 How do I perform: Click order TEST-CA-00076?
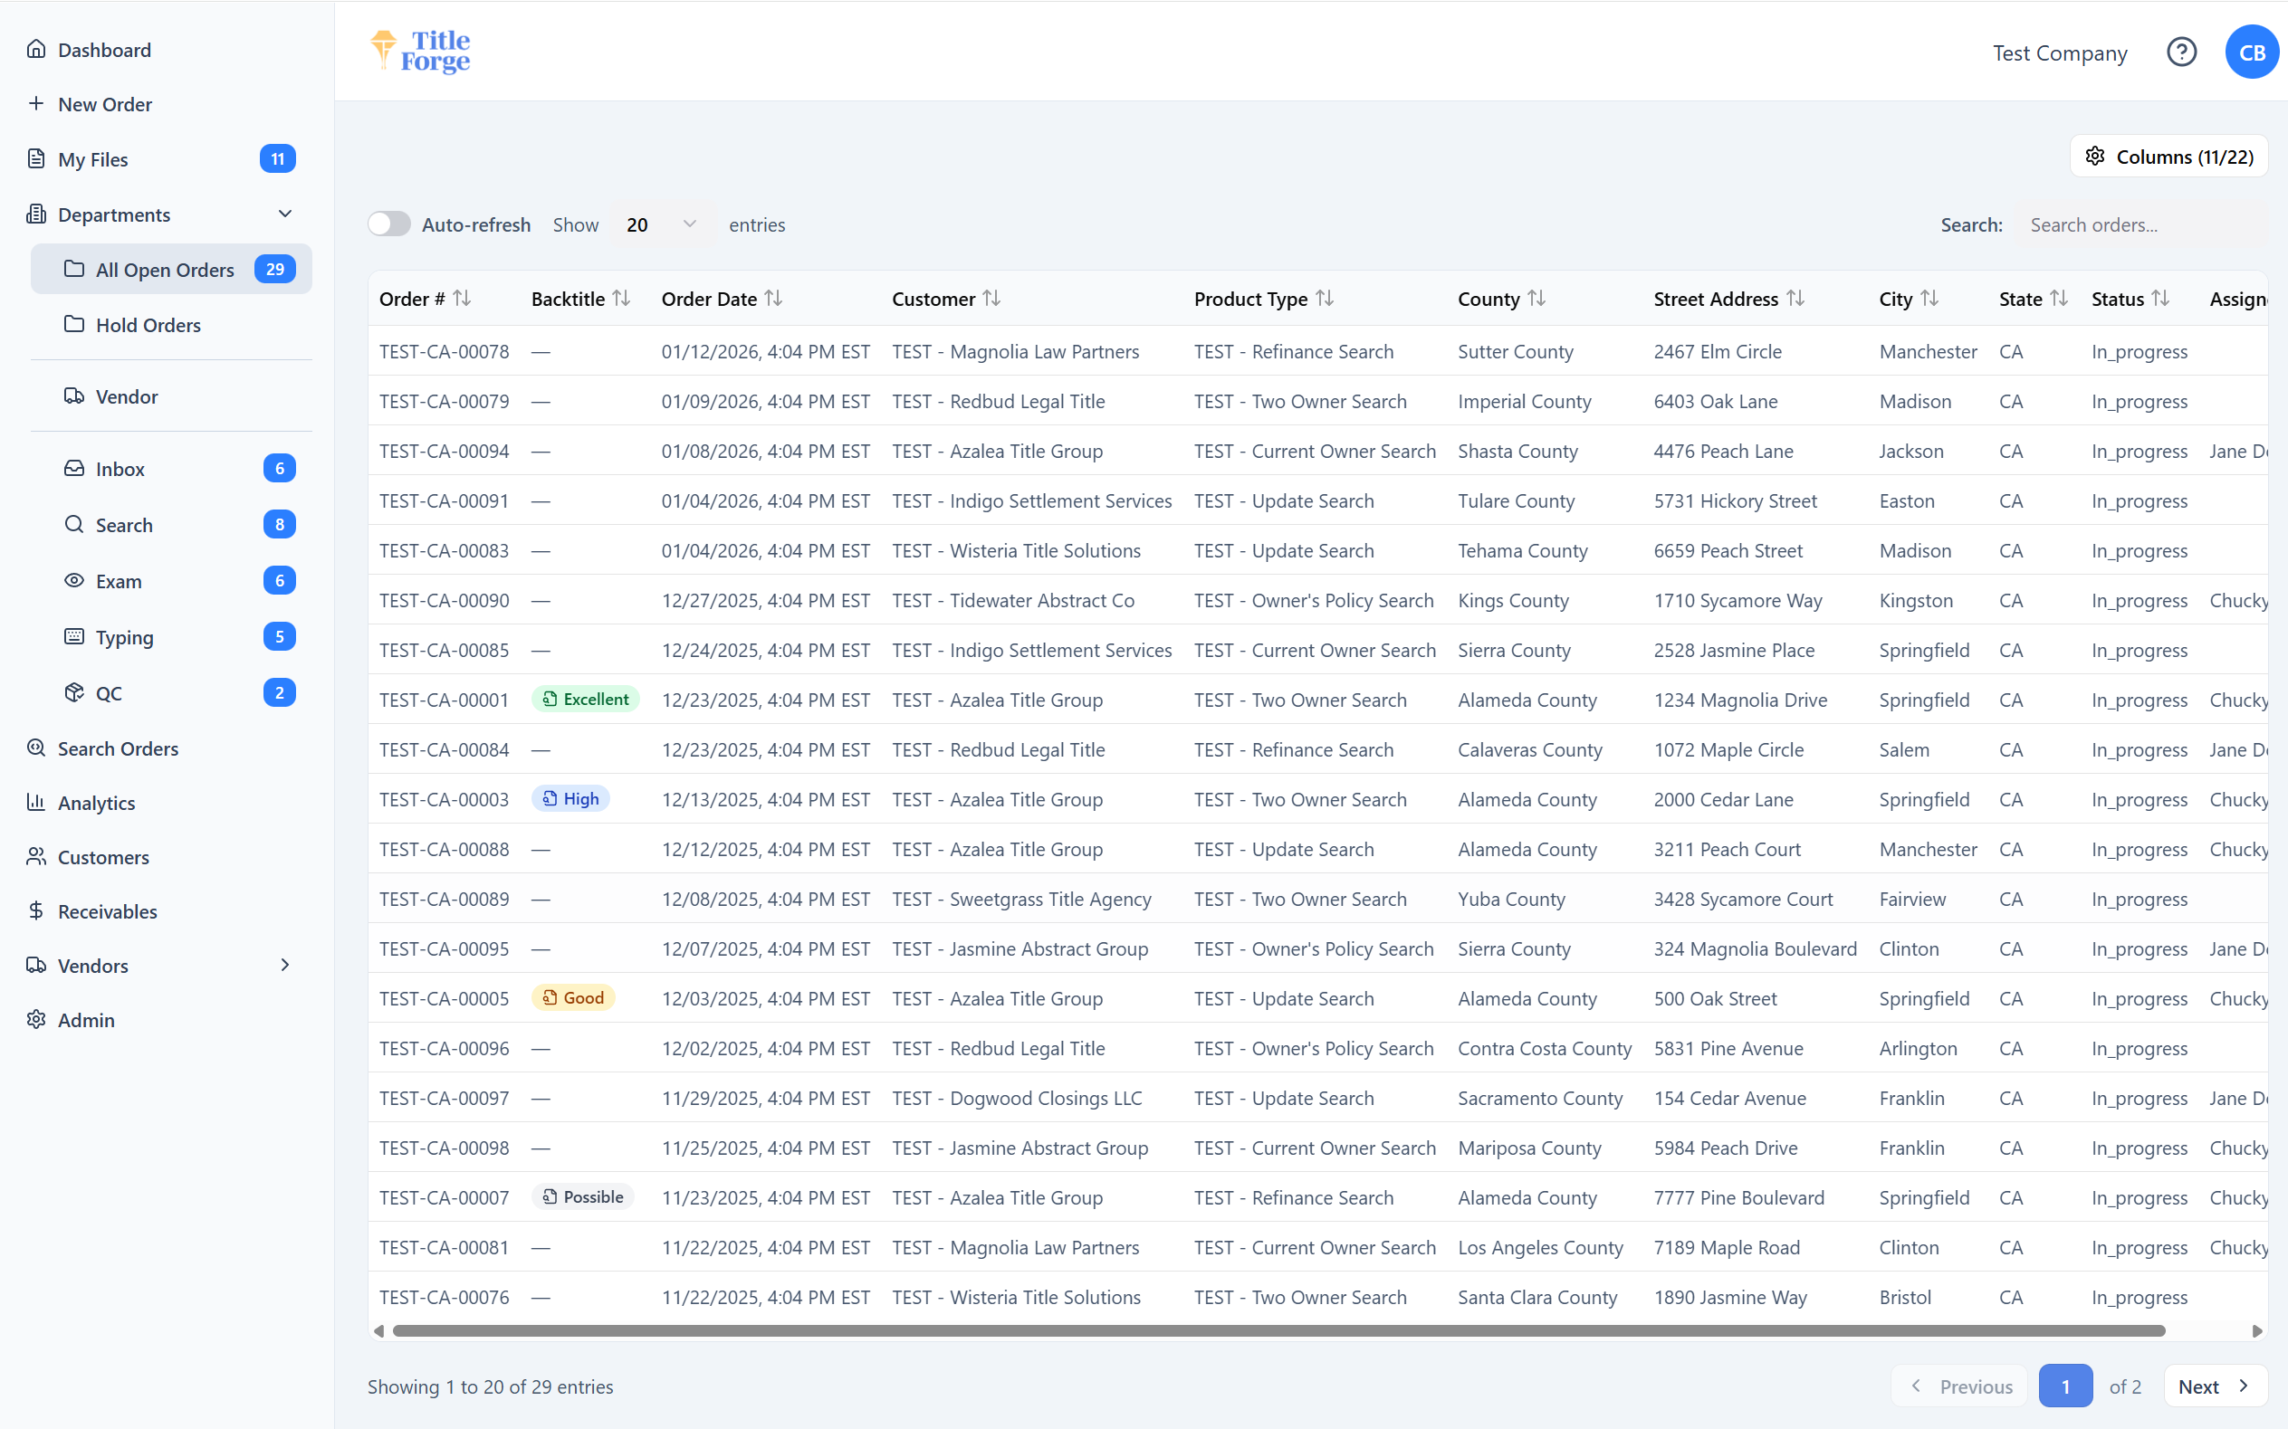point(444,1297)
